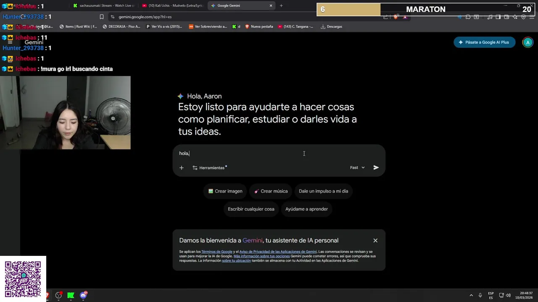Show hidden system tray icons chevron
This screenshot has height=302, width=538.
click(471, 295)
